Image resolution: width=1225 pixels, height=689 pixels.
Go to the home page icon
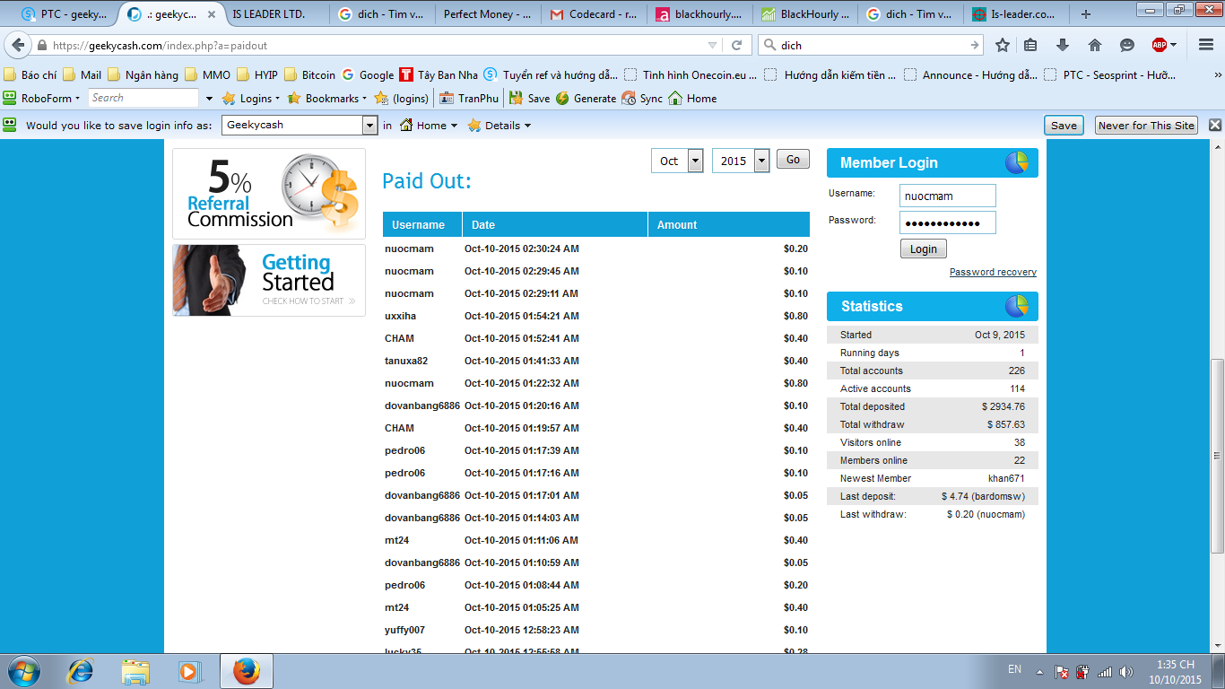point(1095,45)
